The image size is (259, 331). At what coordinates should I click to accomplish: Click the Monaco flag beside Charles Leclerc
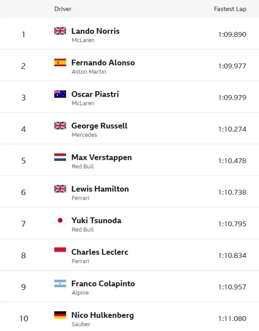click(60, 252)
